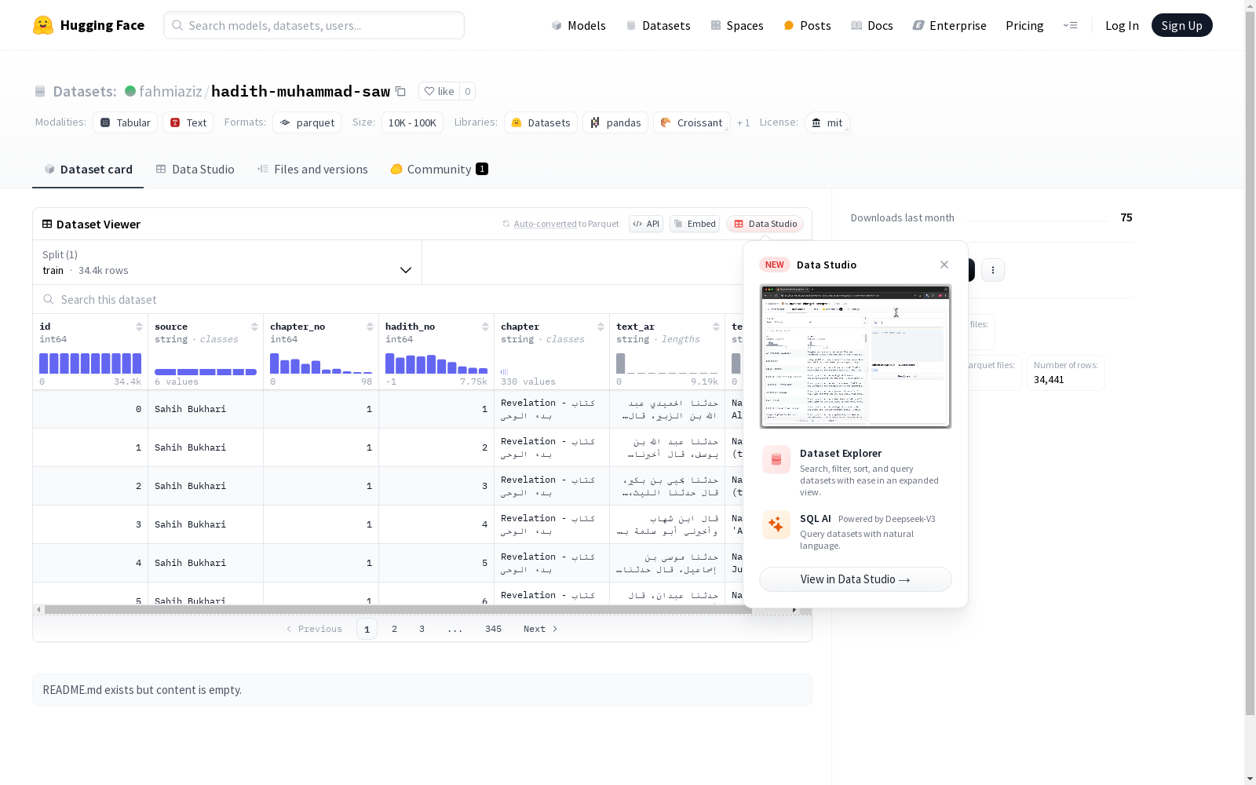Open Enterprise in the top navigation
1256x785 pixels.
(949, 25)
